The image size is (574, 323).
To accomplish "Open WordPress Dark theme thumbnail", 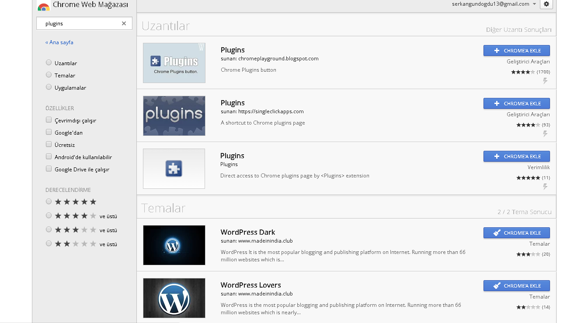I will coord(174,245).
